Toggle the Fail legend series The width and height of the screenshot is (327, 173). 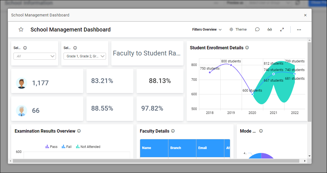(67, 147)
